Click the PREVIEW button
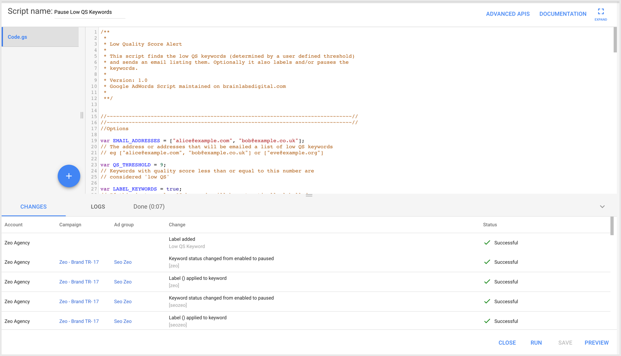Screen dimensions: 621x356 tap(597, 343)
